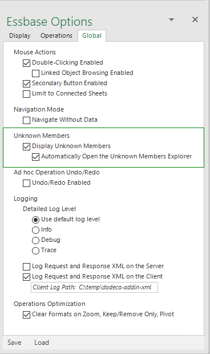Click the Operations Optimization heading

49,304
